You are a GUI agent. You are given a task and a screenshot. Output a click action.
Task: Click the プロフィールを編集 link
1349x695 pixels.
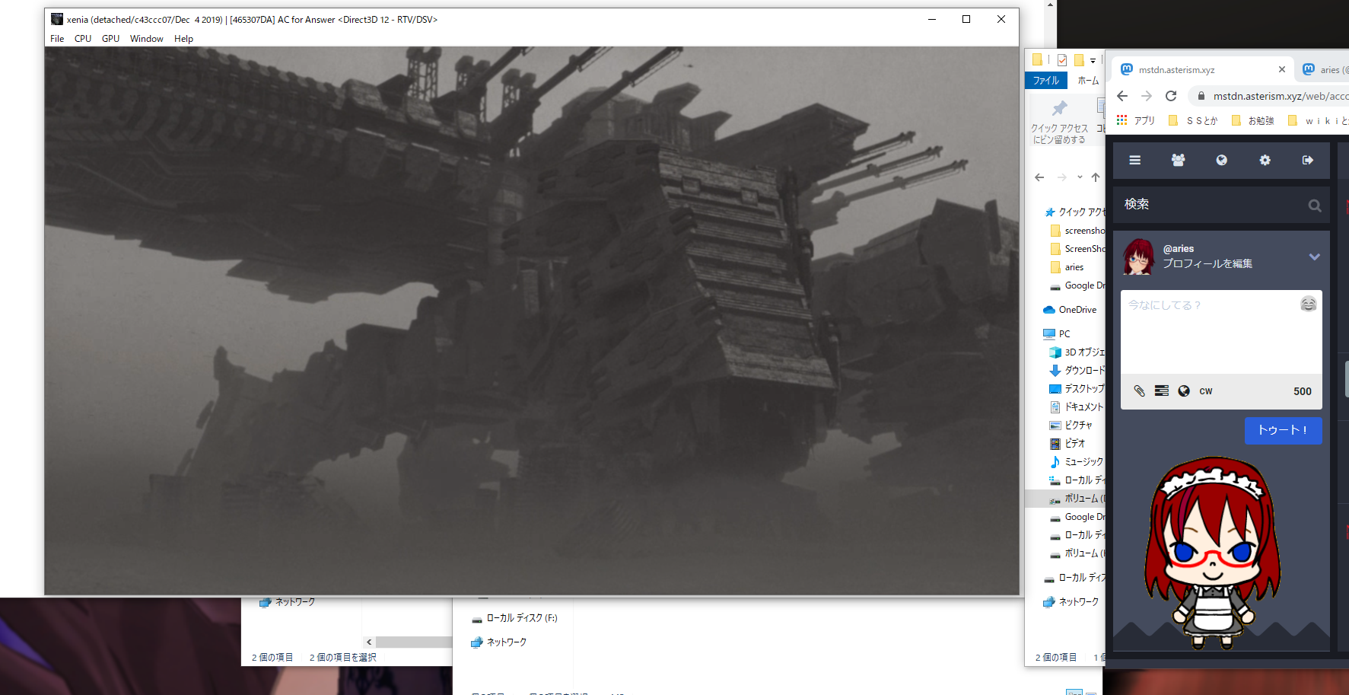[1207, 263]
